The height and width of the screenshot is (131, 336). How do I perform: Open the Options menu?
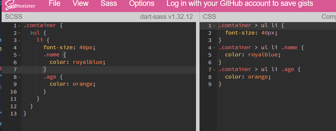click(x=142, y=4)
